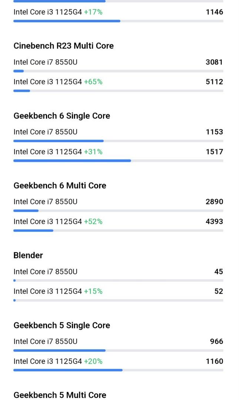Click the 5112 Cinebench multi core score
Viewport: 240px width, 400px height.
[214, 82]
